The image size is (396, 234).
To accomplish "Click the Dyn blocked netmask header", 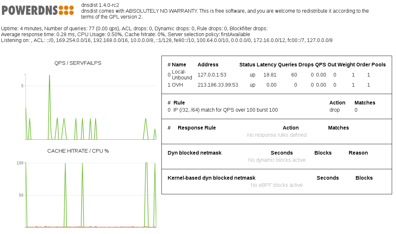I will (194, 153).
